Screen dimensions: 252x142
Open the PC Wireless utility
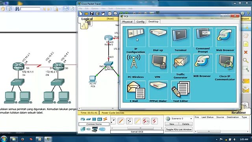click(x=136, y=64)
